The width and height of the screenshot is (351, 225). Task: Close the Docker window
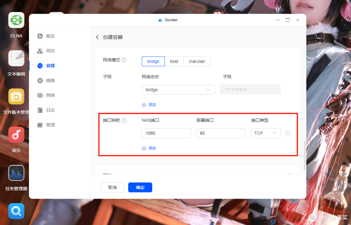click(298, 20)
